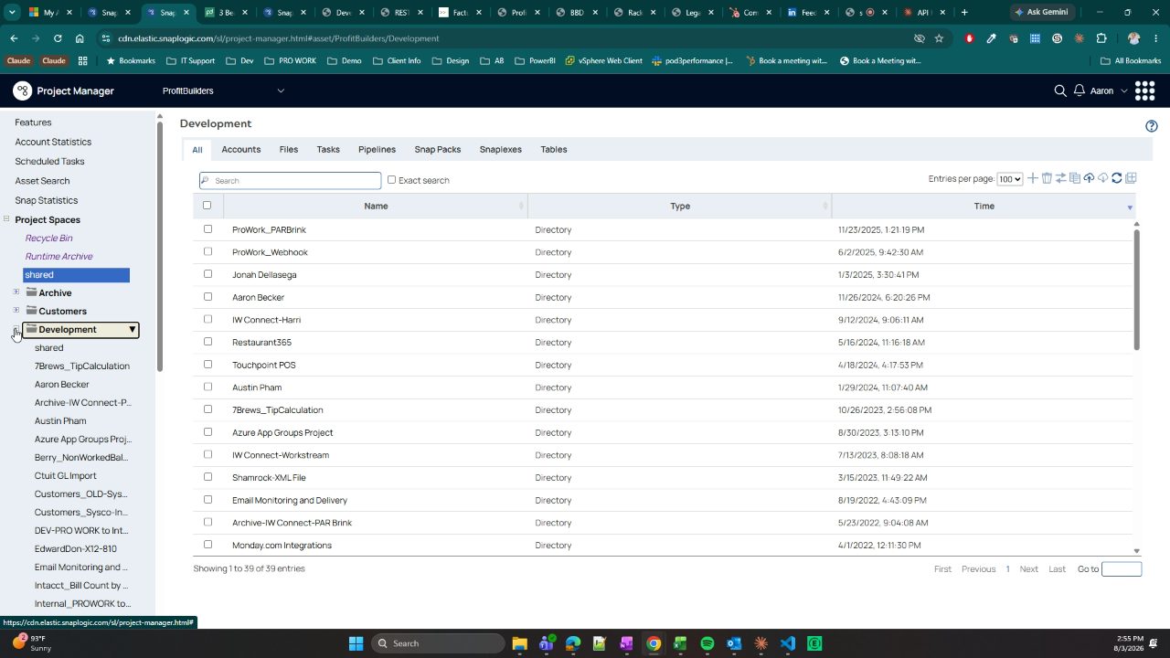Image resolution: width=1170 pixels, height=658 pixels.
Task: Check the Touchpoint POS row checkbox
Action: click(x=207, y=365)
